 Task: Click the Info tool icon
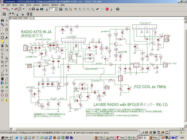[x=2, y=20]
